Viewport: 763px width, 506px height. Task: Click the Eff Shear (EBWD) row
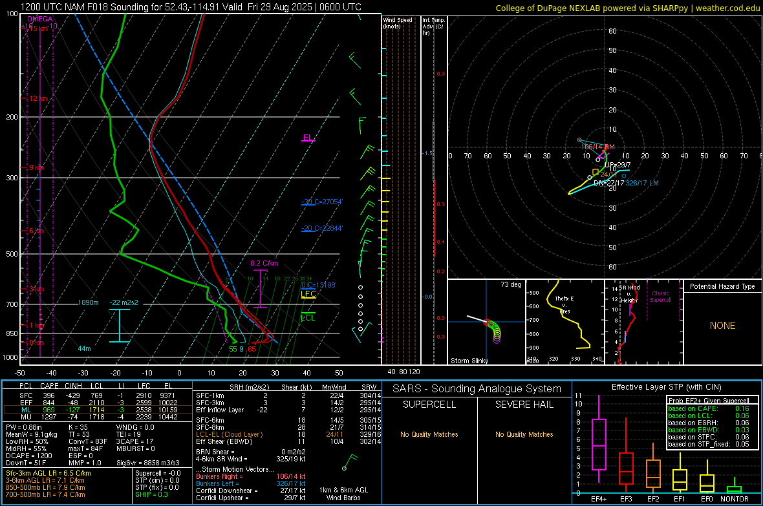(288, 442)
